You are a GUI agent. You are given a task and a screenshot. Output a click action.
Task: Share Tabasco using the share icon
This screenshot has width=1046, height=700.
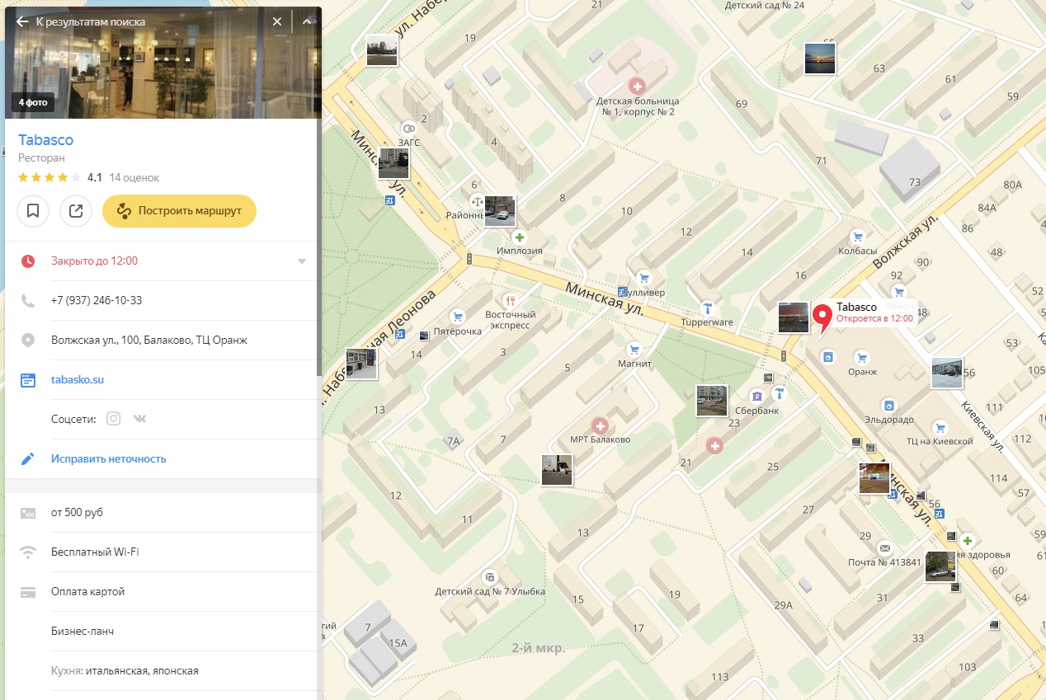click(76, 211)
